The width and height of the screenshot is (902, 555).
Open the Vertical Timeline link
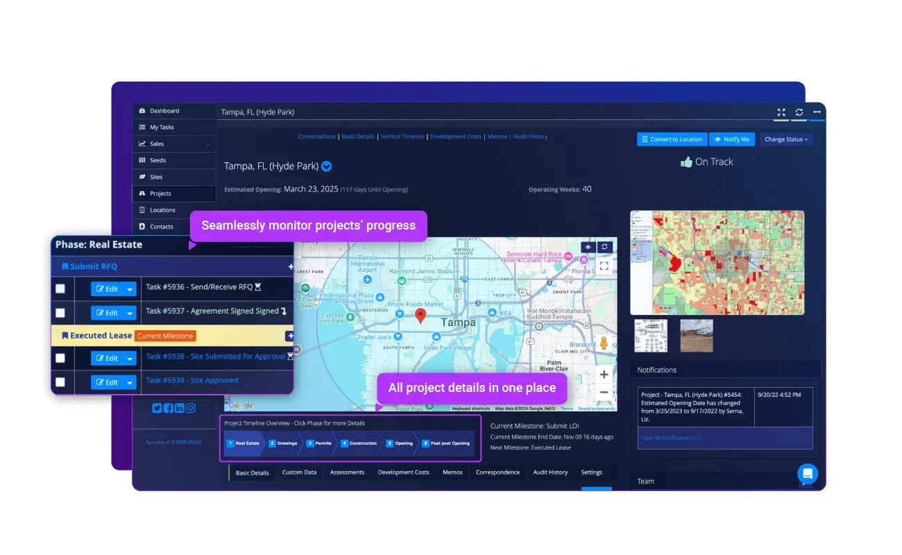tap(402, 137)
